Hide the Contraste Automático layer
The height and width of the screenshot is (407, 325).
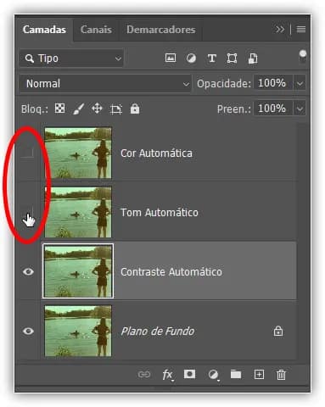coord(28,271)
